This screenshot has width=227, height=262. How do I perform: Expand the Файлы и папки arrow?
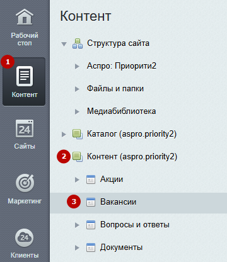point(77,89)
